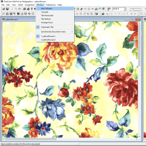
Task: Click the blue book icon in second toolbar
Action: pos(97,14)
